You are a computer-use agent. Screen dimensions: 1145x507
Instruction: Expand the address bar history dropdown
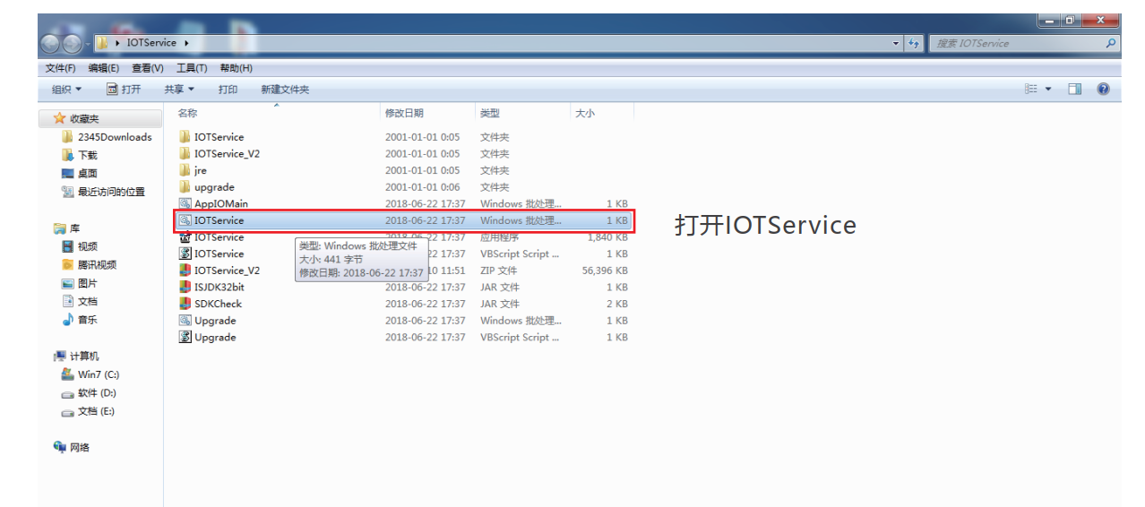(897, 43)
